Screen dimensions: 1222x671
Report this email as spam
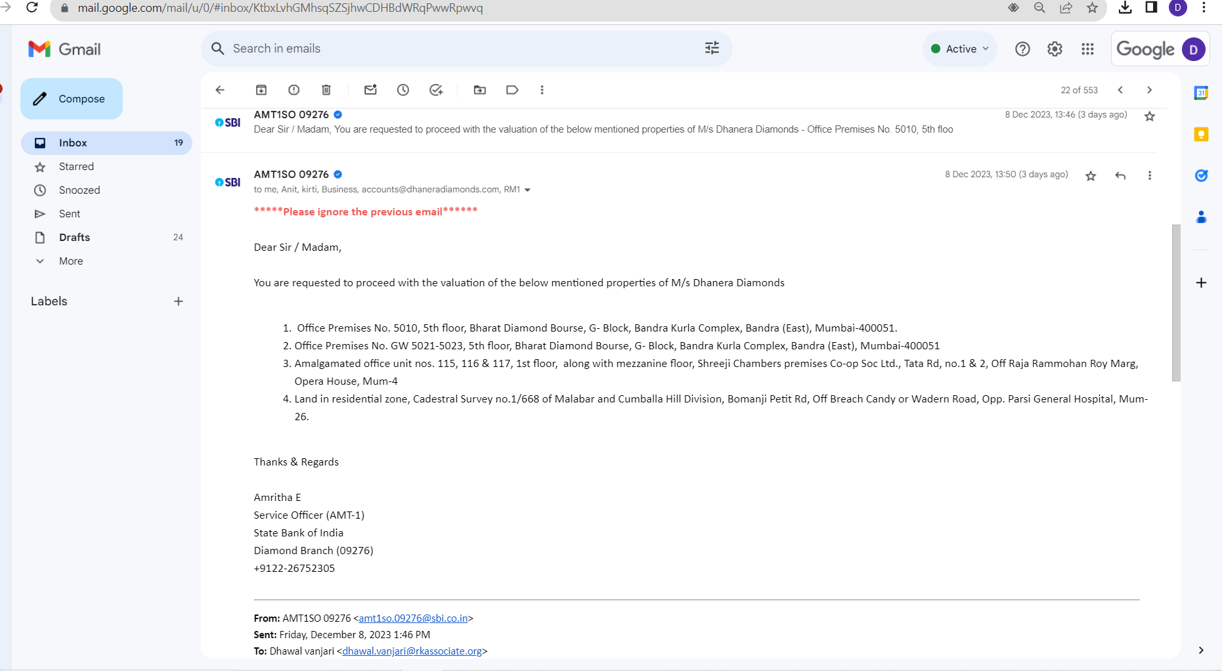pos(294,90)
